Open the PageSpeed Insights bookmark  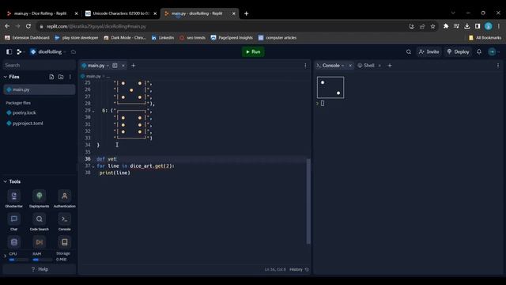coord(232,38)
